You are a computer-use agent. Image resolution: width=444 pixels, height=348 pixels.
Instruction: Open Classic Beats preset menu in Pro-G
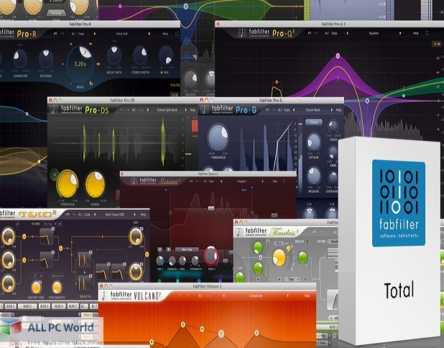(313, 110)
